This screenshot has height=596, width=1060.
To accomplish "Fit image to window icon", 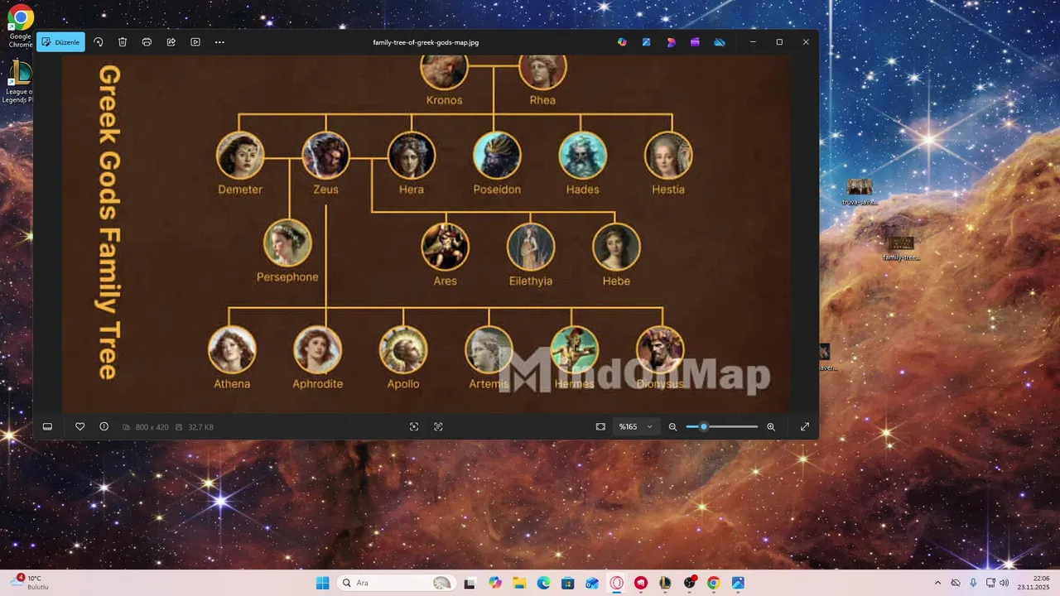I will [600, 426].
